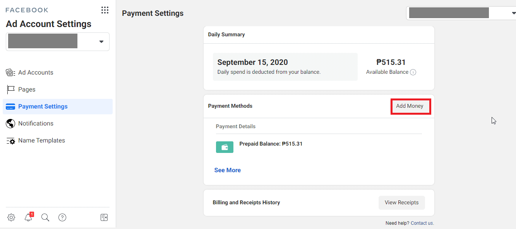This screenshot has height=229, width=516.
Task: Click the search magnifier icon
Action: tap(45, 217)
